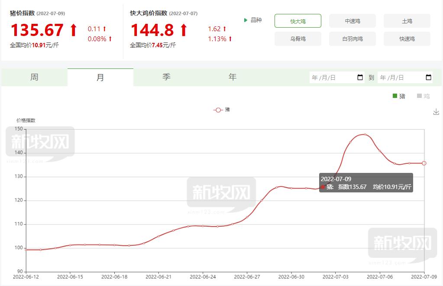Click the 2022-07-09 data point on chart
Viewport: 443px width, 286px height.
(424, 163)
